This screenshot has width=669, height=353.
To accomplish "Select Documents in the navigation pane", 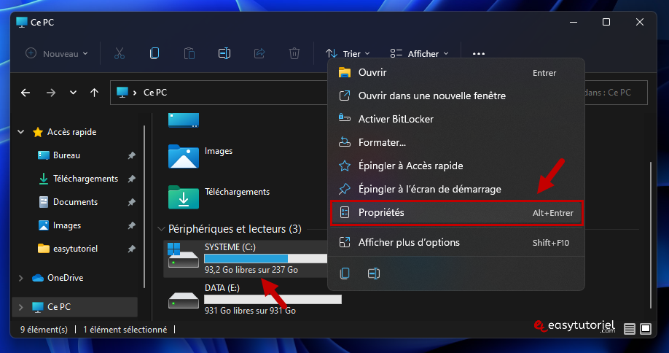I will 75,202.
